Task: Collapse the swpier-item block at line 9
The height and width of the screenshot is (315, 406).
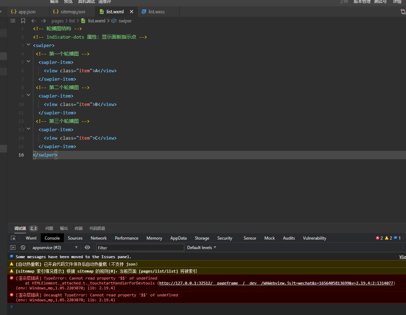Action: coord(28,95)
